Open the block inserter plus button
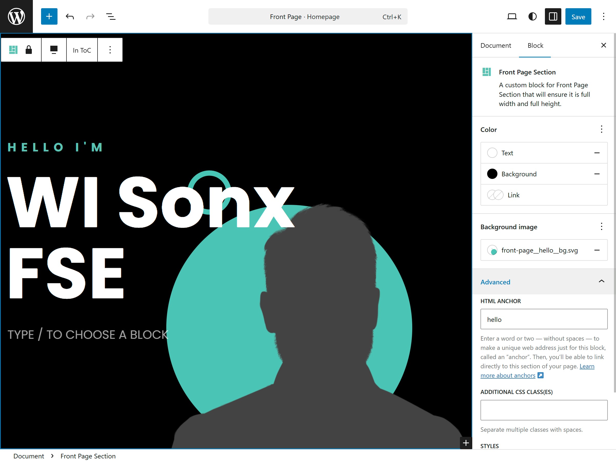Screen dimensions: 616x462 pyautogui.click(x=49, y=16)
